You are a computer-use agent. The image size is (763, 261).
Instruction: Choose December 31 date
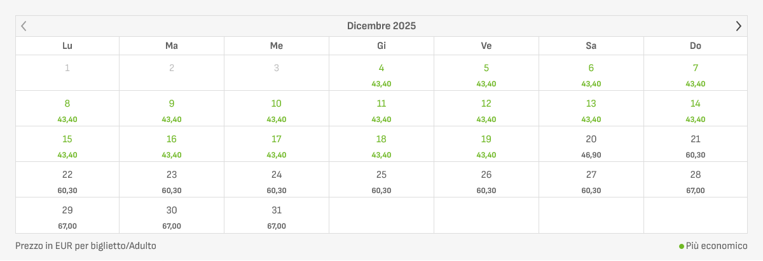pos(277,215)
